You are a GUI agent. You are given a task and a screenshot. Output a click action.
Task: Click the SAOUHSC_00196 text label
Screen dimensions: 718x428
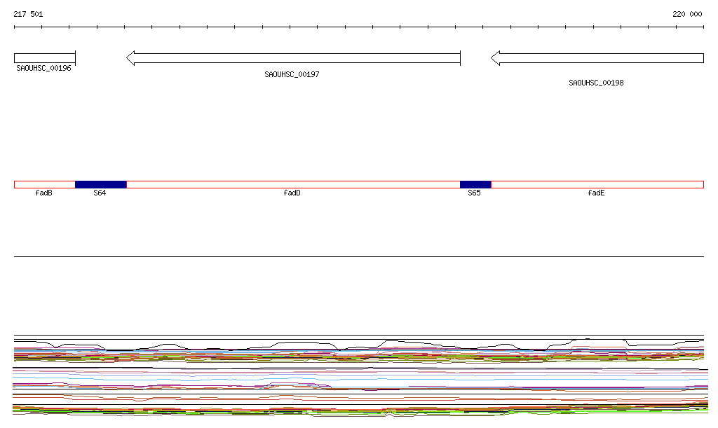coord(43,69)
